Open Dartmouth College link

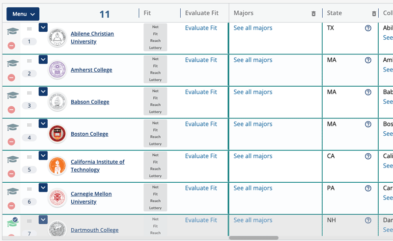point(94,230)
